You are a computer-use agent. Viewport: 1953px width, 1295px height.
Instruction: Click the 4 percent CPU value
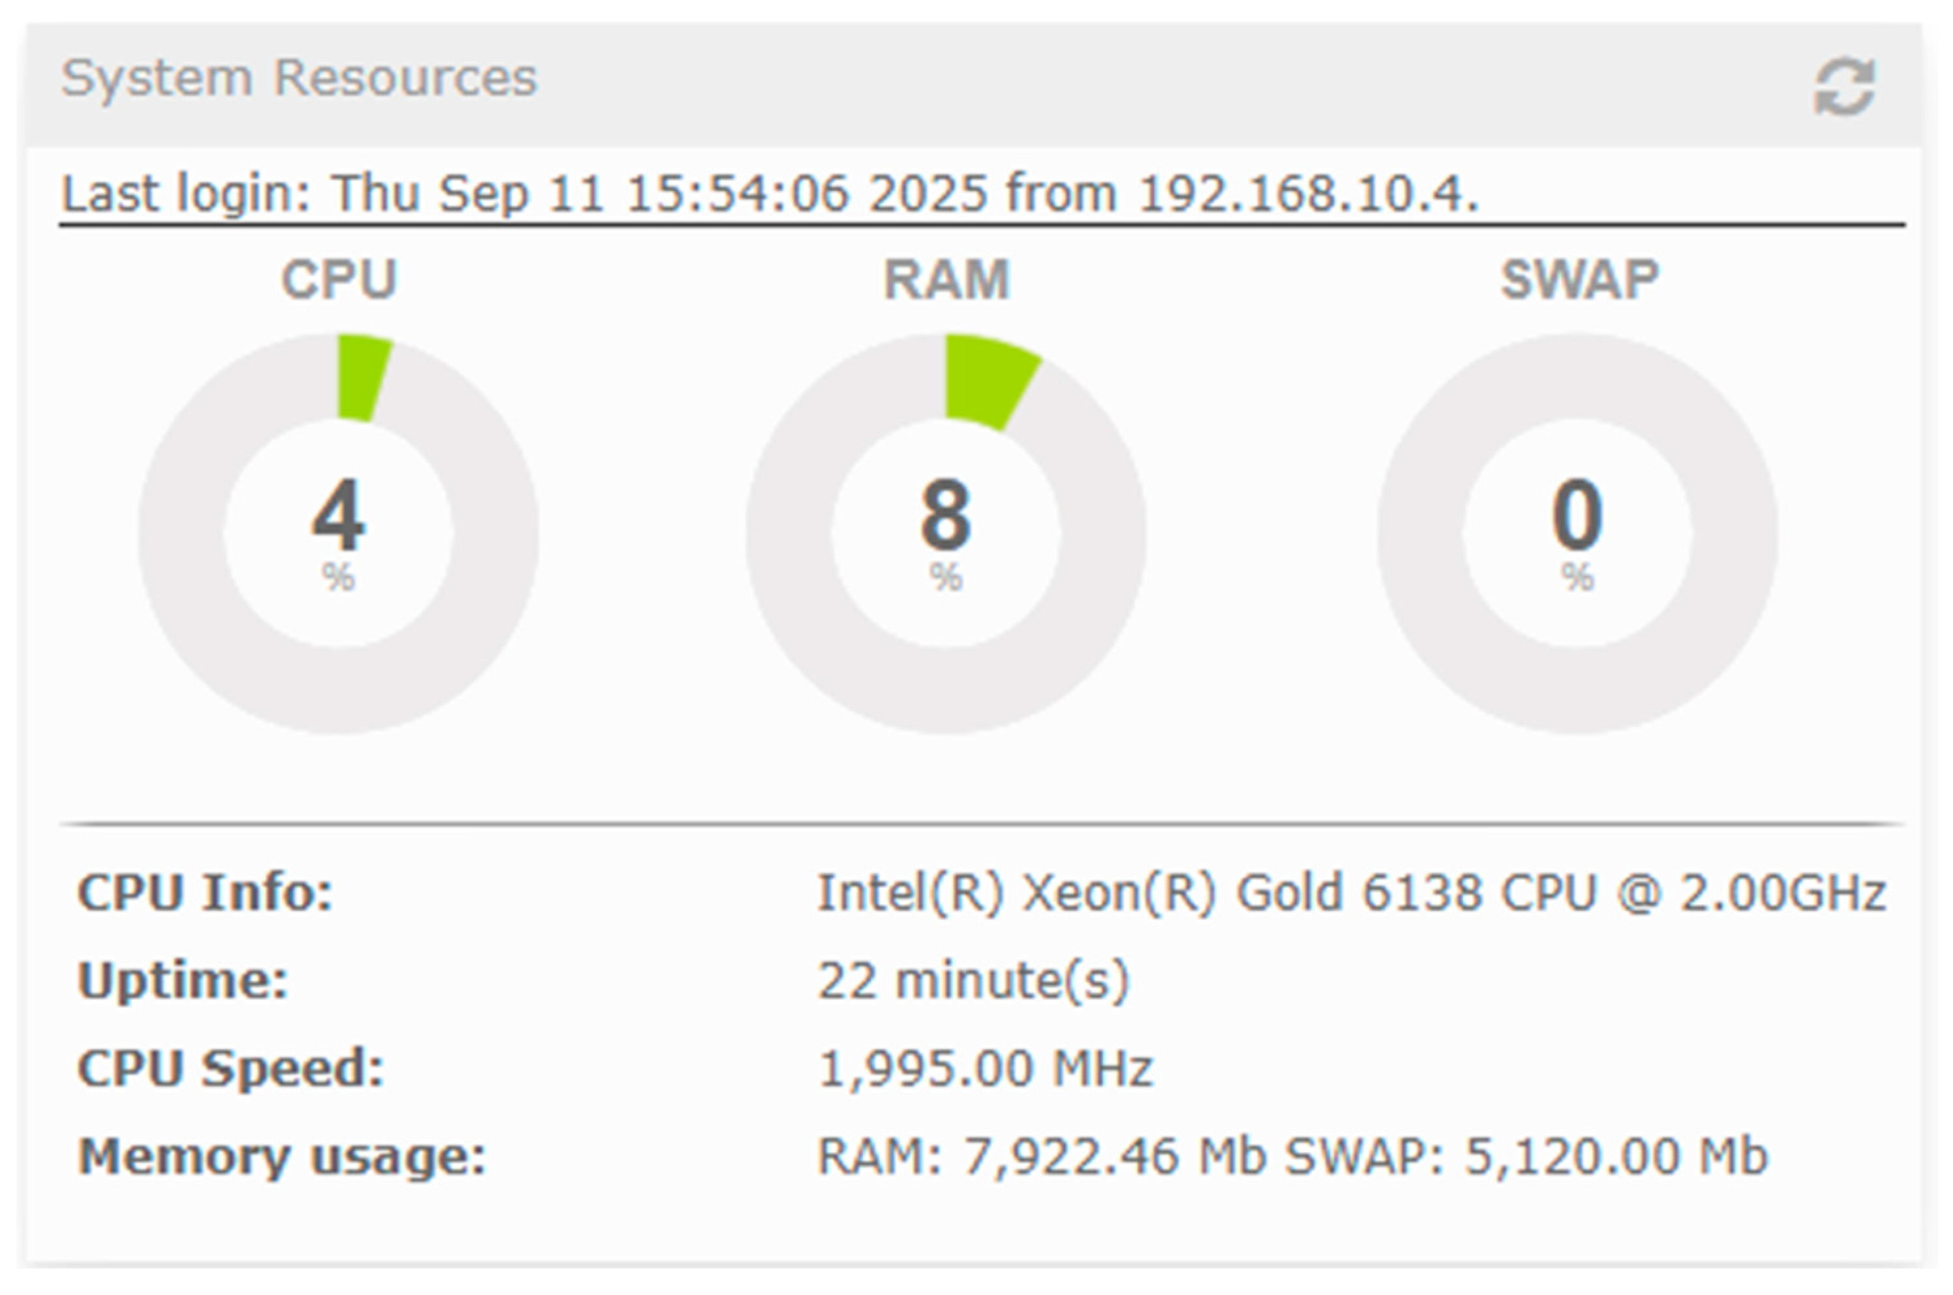339,516
